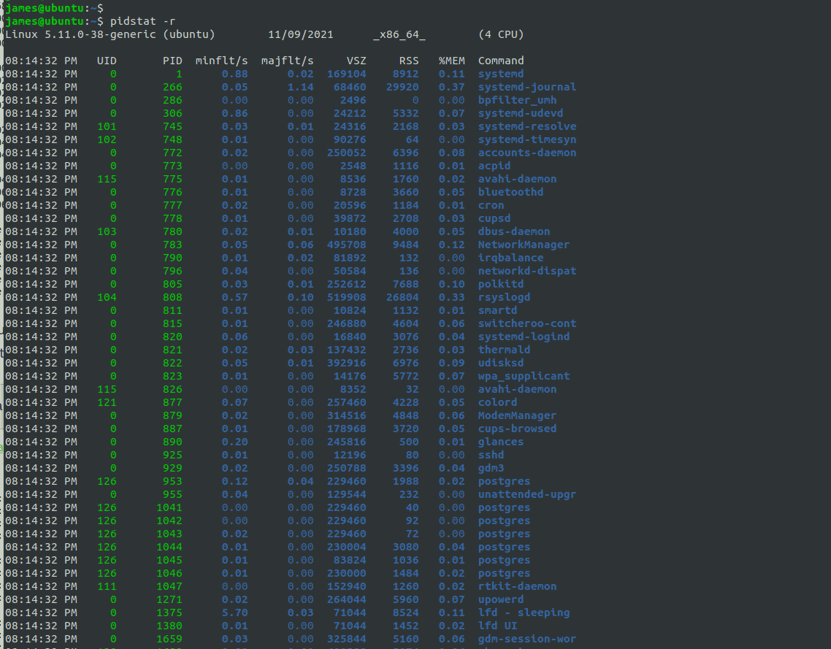Click the 'systemd-timesyn' command entry
The width and height of the screenshot is (831, 649).
point(527,140)
